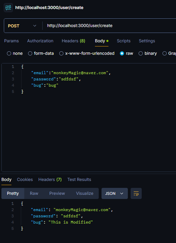The image size is (176, 243).
Task: Go to the Scripts tab
Action: click(124, 41)
